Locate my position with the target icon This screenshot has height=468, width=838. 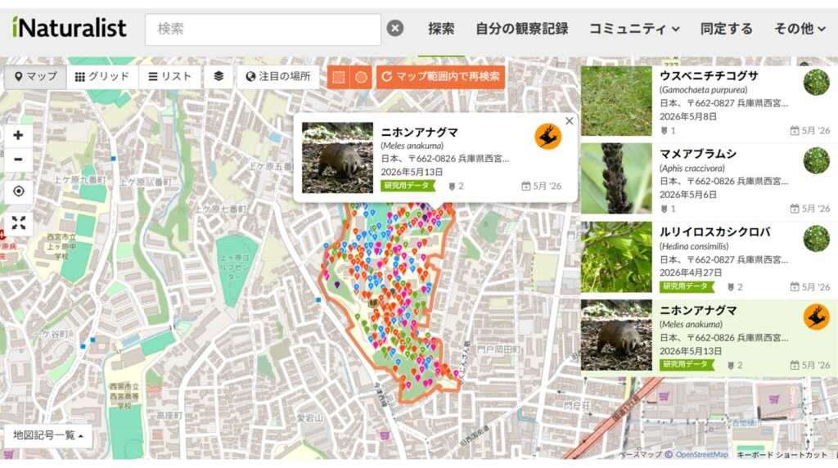click(18, 191)
